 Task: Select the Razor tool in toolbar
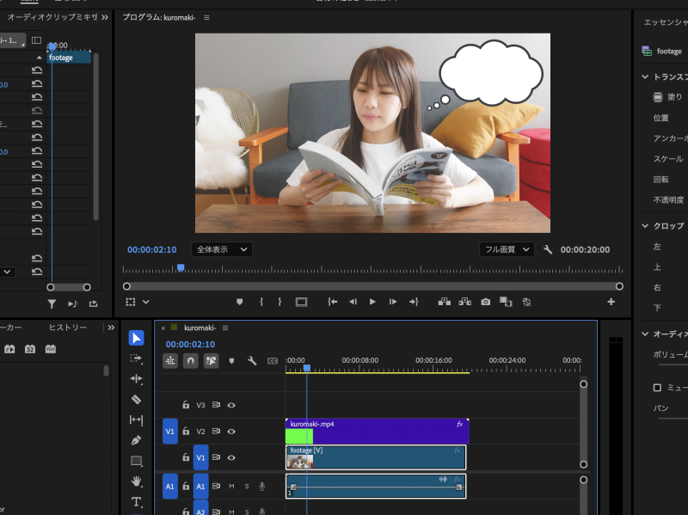(x=136, y=400)
